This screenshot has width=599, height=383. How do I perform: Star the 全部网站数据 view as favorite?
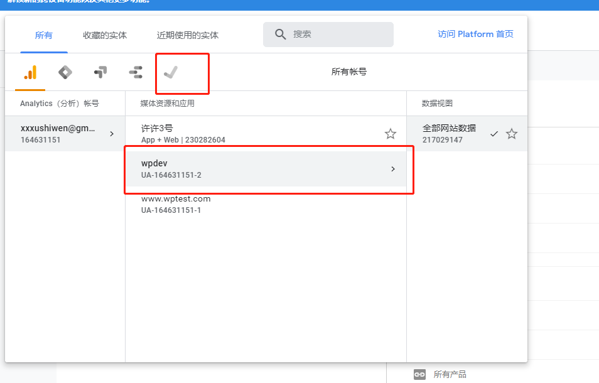click(x=512, y=134)
